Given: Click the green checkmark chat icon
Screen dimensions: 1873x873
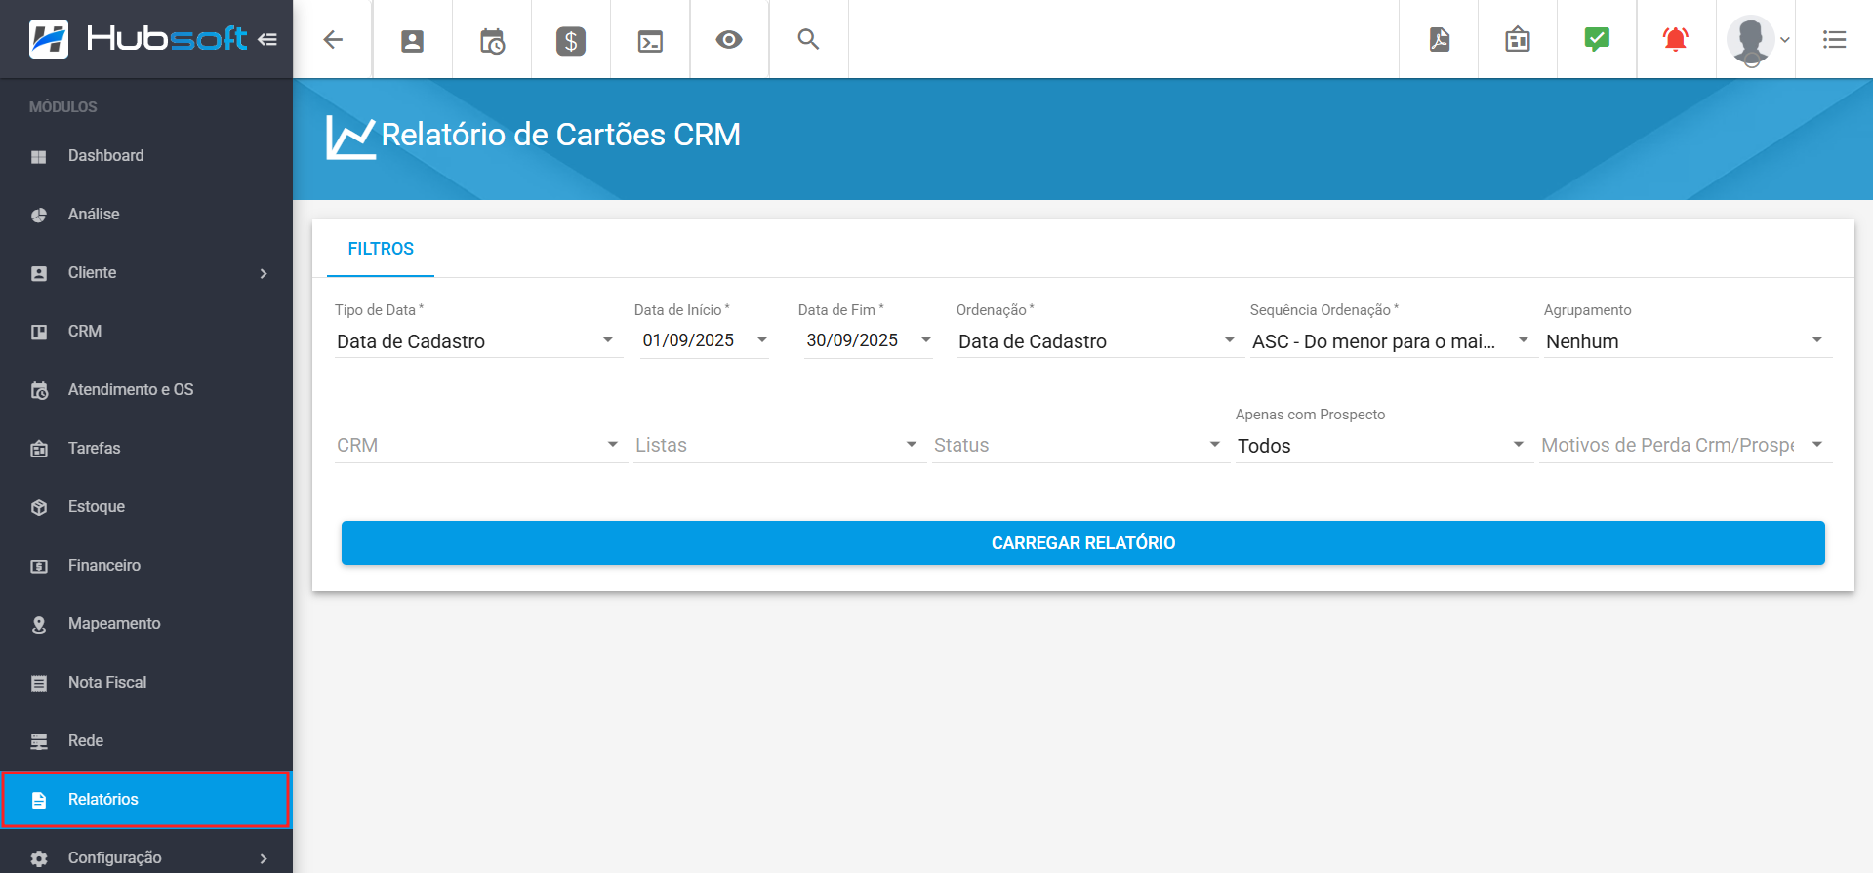Looking at the screenshot, I should point(1597,40).
